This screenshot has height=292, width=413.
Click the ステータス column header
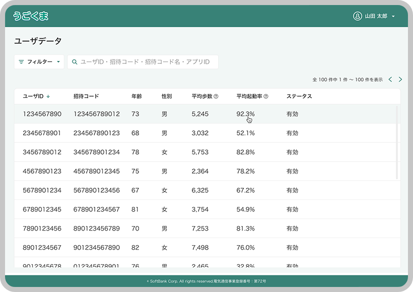point(299,96)
